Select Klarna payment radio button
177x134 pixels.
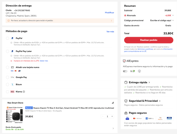7,92
